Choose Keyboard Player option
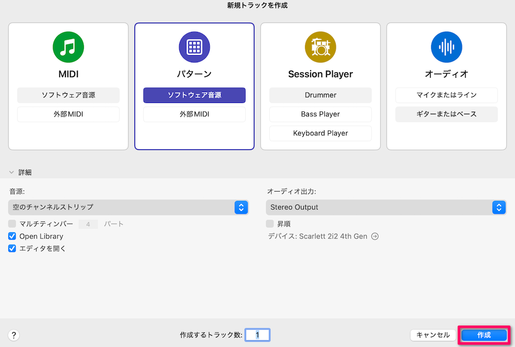515x347 pixels. (320, 133)
